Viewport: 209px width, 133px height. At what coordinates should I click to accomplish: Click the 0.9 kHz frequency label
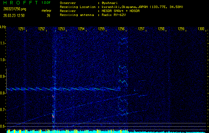click(2, 76)
